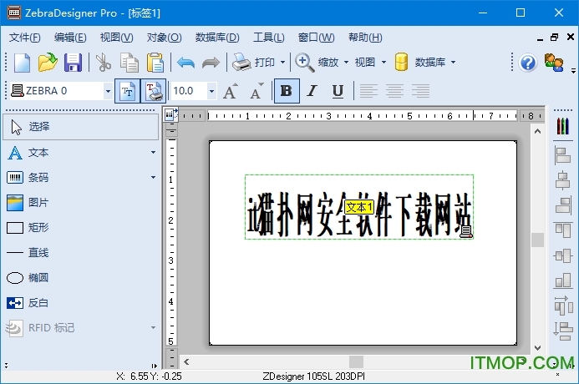Viewport: 579px width, 384px height.
Task: Select the 直线 line tool
Action: (x=81, y=253)
